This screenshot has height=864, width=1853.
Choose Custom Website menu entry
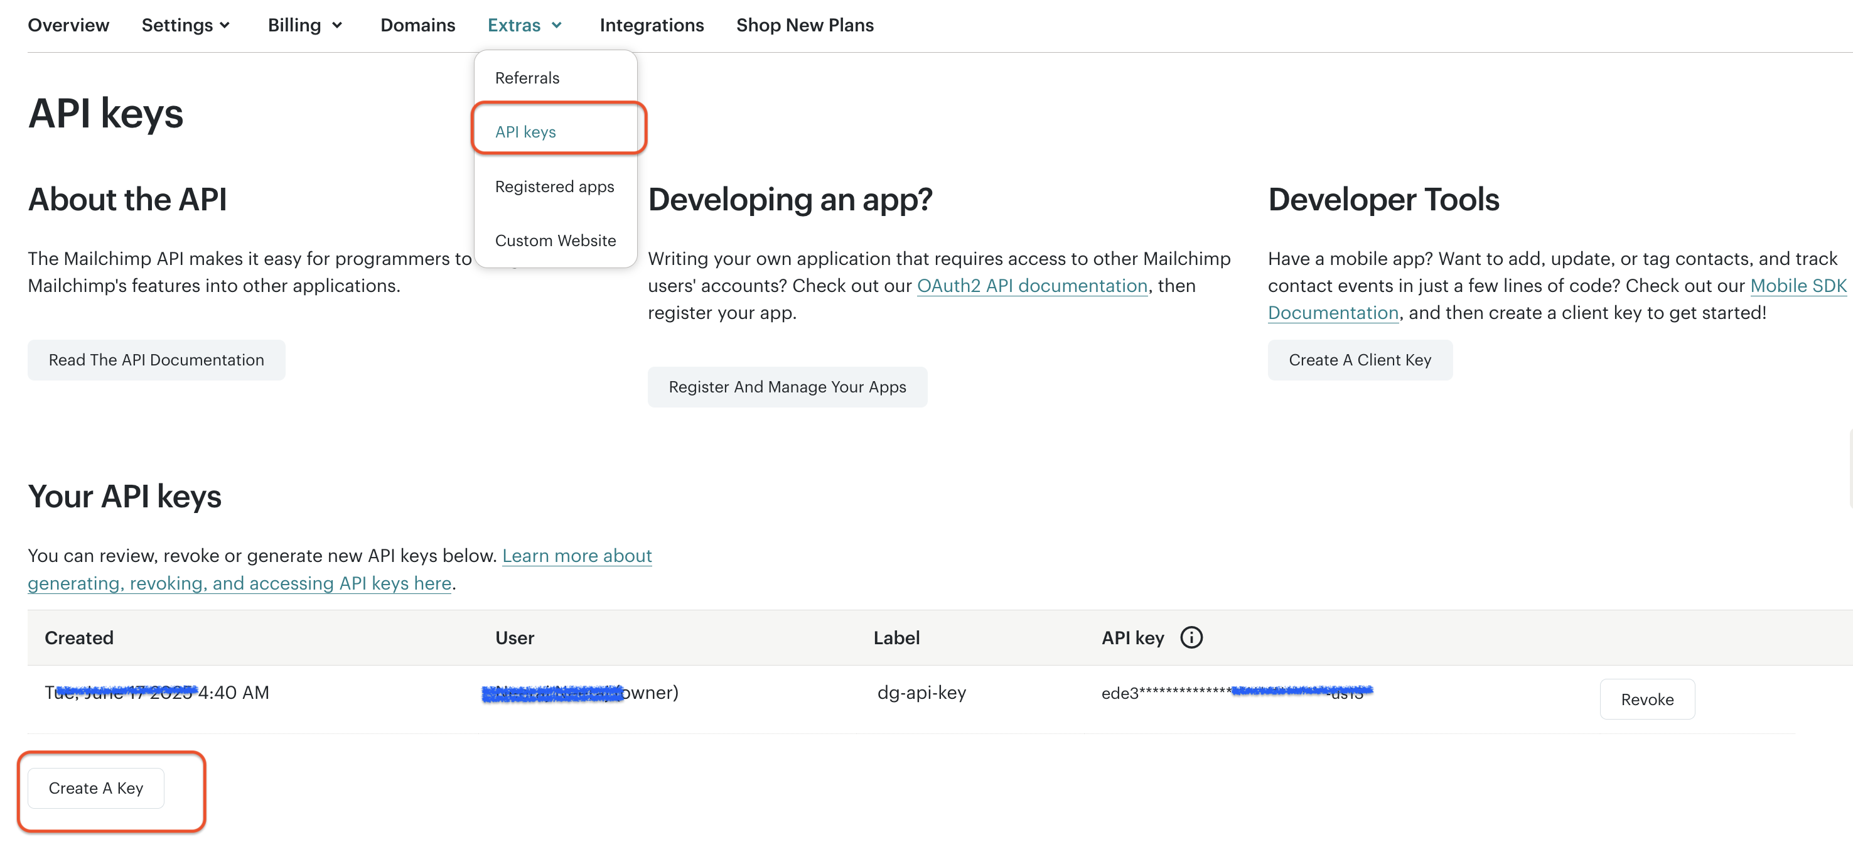tap(556, 240)
